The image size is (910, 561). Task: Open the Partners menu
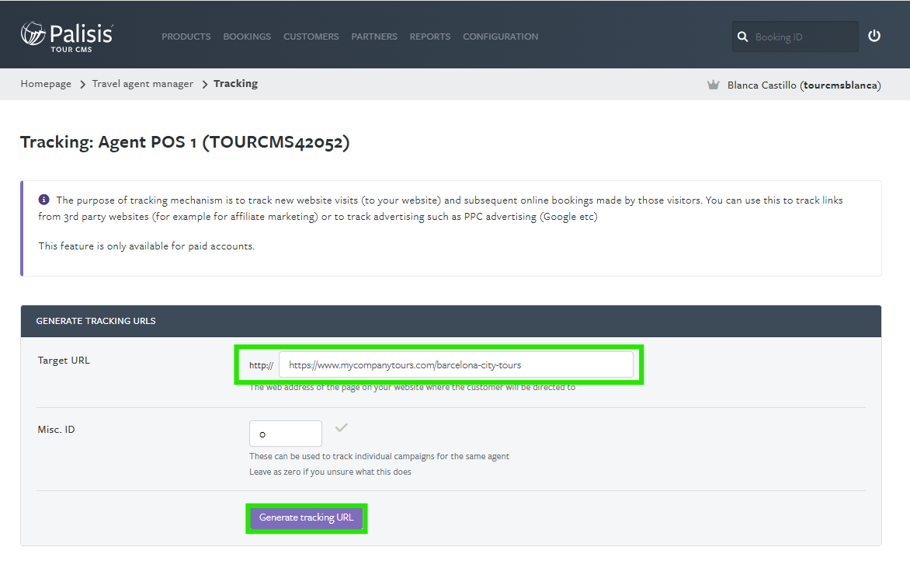point(374,37)
